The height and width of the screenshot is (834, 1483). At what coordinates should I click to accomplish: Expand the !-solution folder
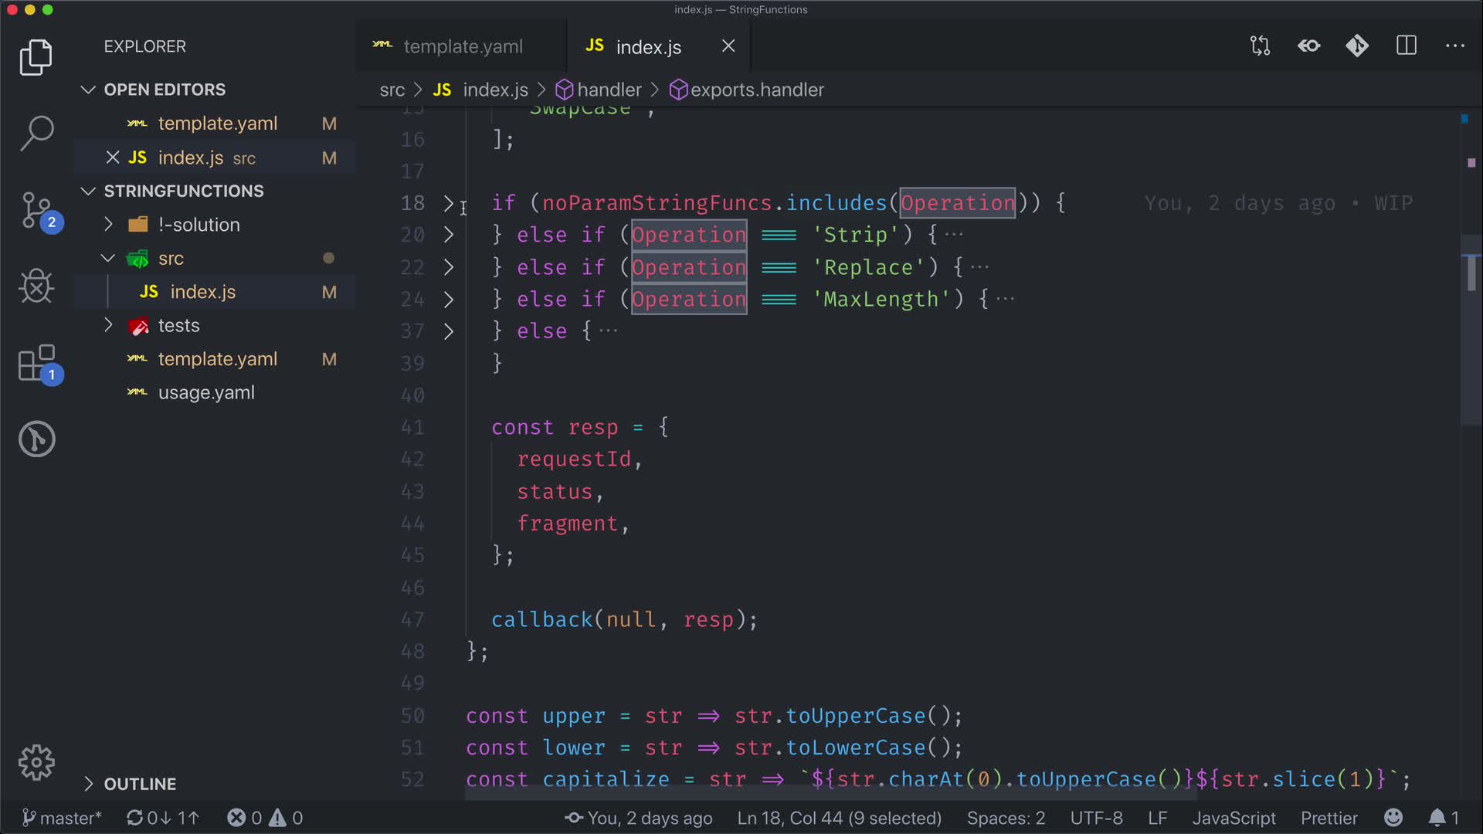pyautogui.click(x=109, y=225)
